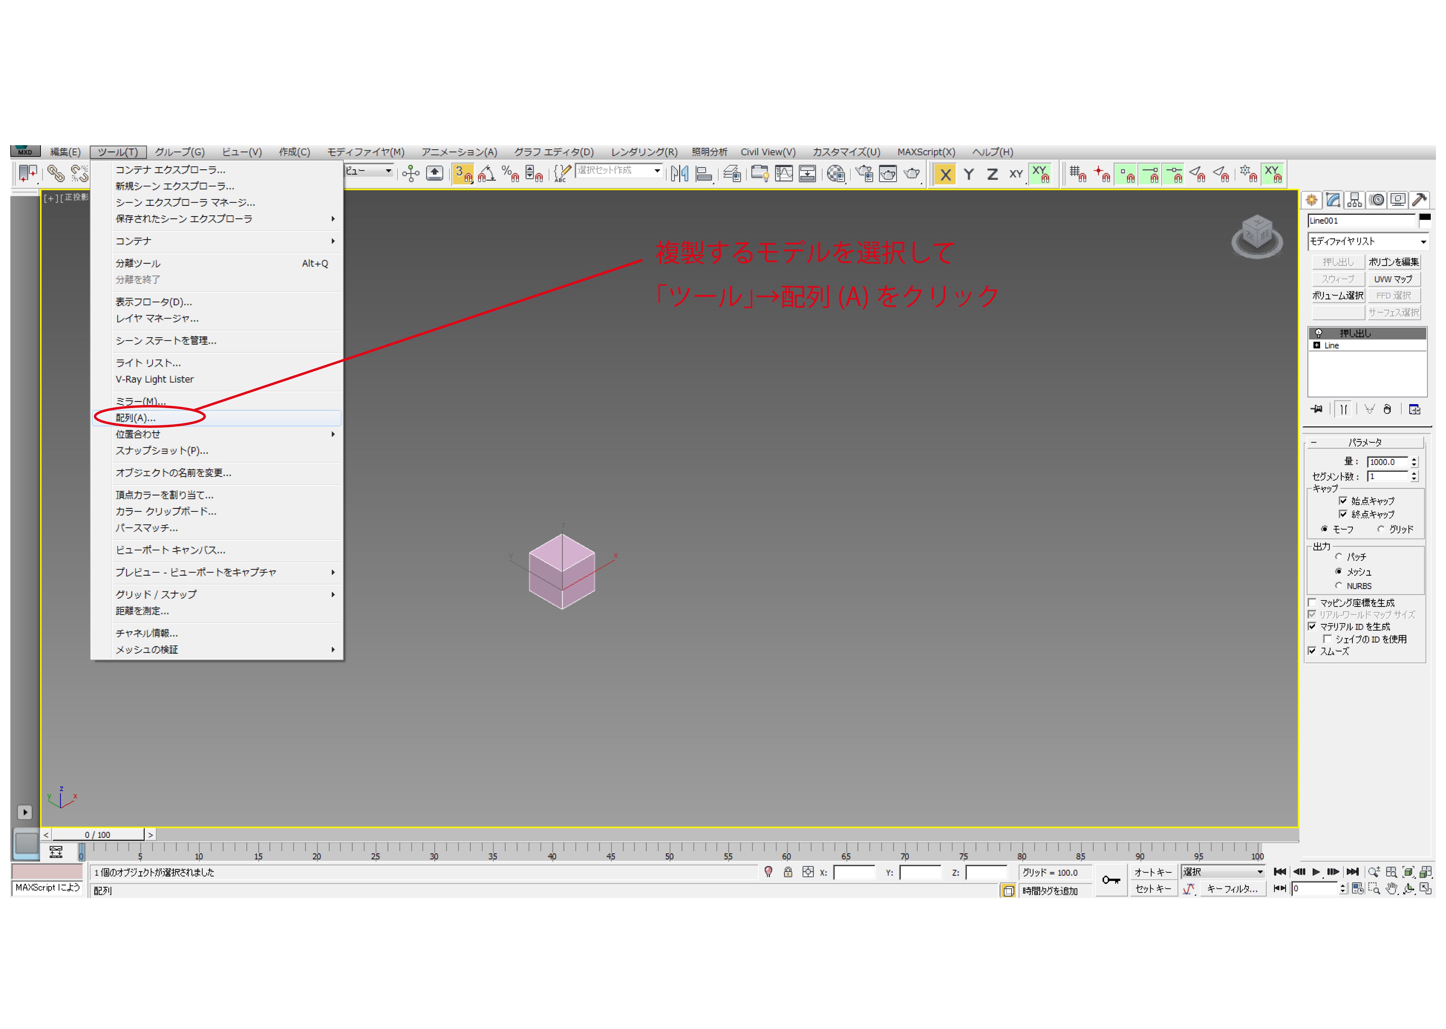Image resolution: width=1446 pixels, height=1029 pixels.
Task: Choose 配列(A)... from the Tools menu
Action: coord(136,417)
